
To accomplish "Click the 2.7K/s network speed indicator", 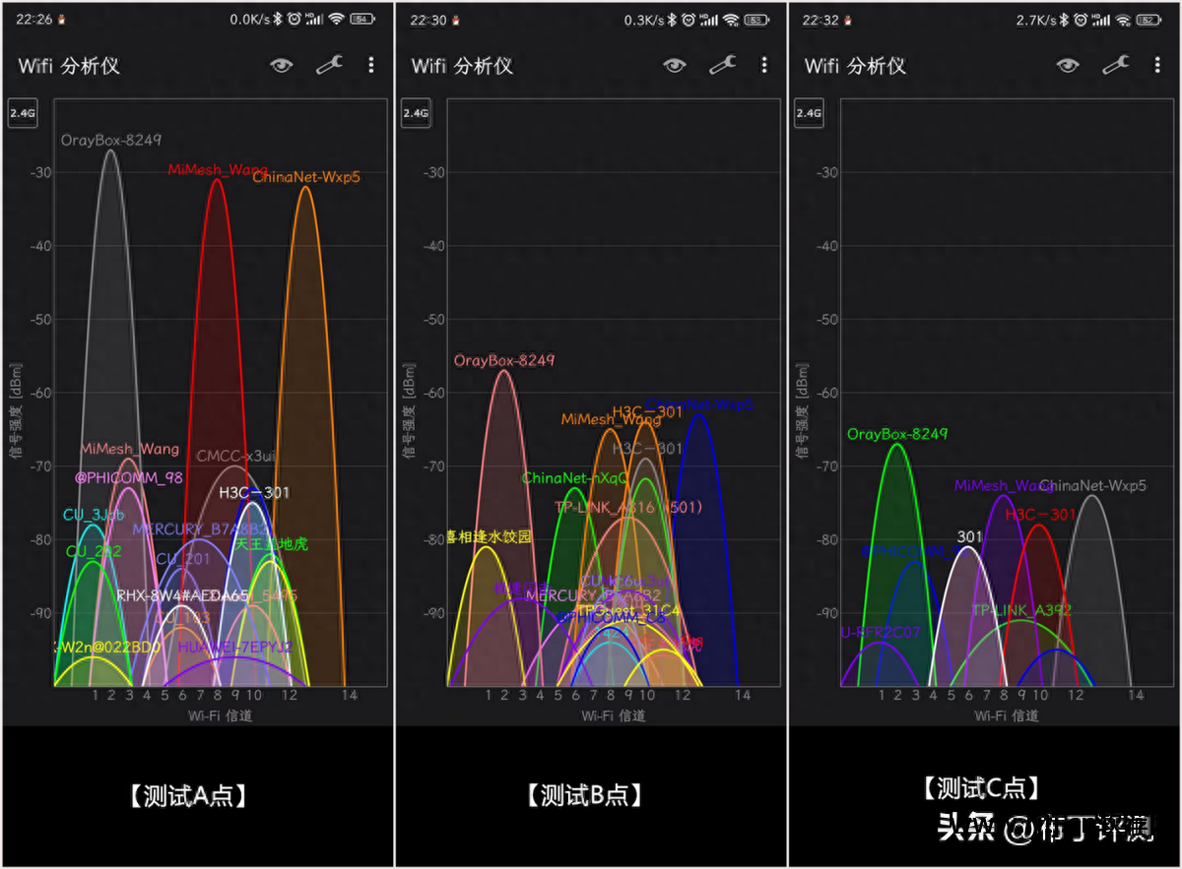I will pos(1034,20).
